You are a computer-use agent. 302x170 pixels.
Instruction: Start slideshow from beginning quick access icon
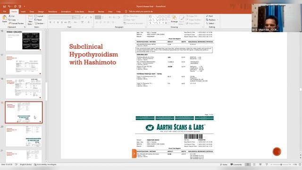click(x=20, y=6)
